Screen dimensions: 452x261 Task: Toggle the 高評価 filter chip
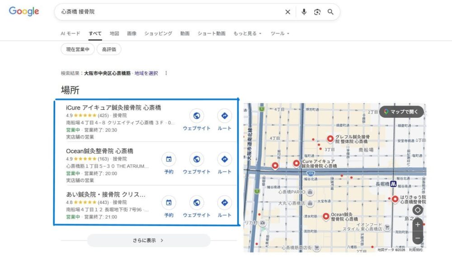tap(108, 49)
